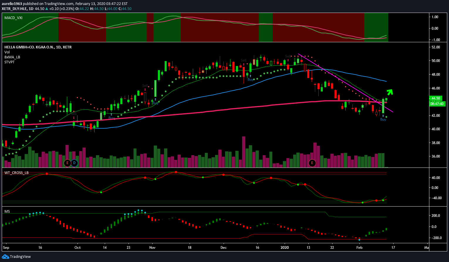This screenshot has width=449, height=262.
Task: Click the 'Sell' signal label in early January 2020
Action: [x=288, y=56]
